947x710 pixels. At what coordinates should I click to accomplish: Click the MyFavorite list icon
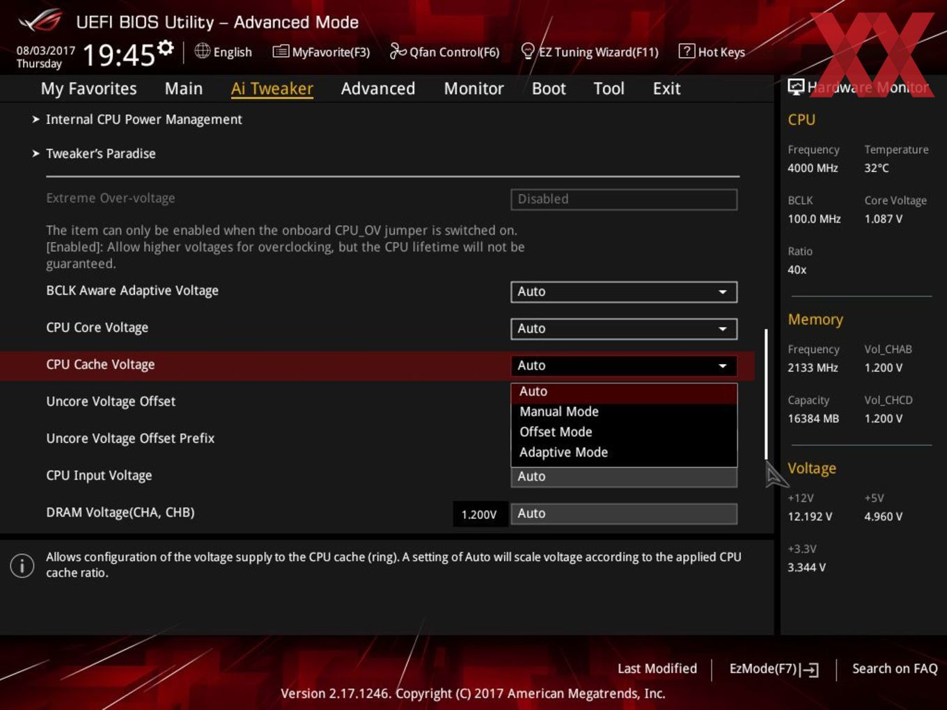pos(281,52)
